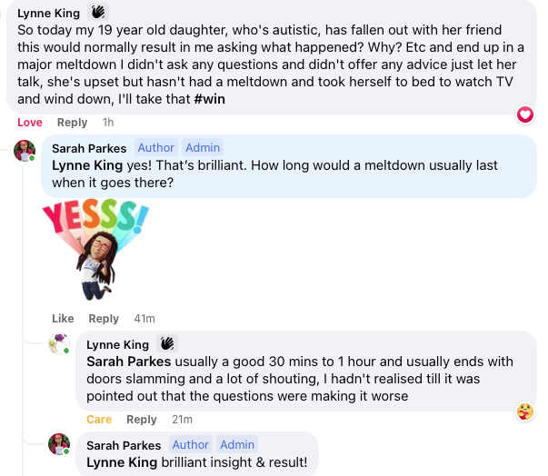Toggle the Love reaction on the top comment
This screenshot has height=476, width=548.
click(x=30, y=123)
